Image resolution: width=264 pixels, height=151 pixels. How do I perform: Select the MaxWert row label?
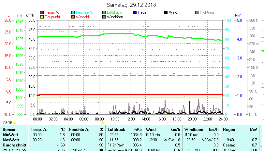(10, 140)
